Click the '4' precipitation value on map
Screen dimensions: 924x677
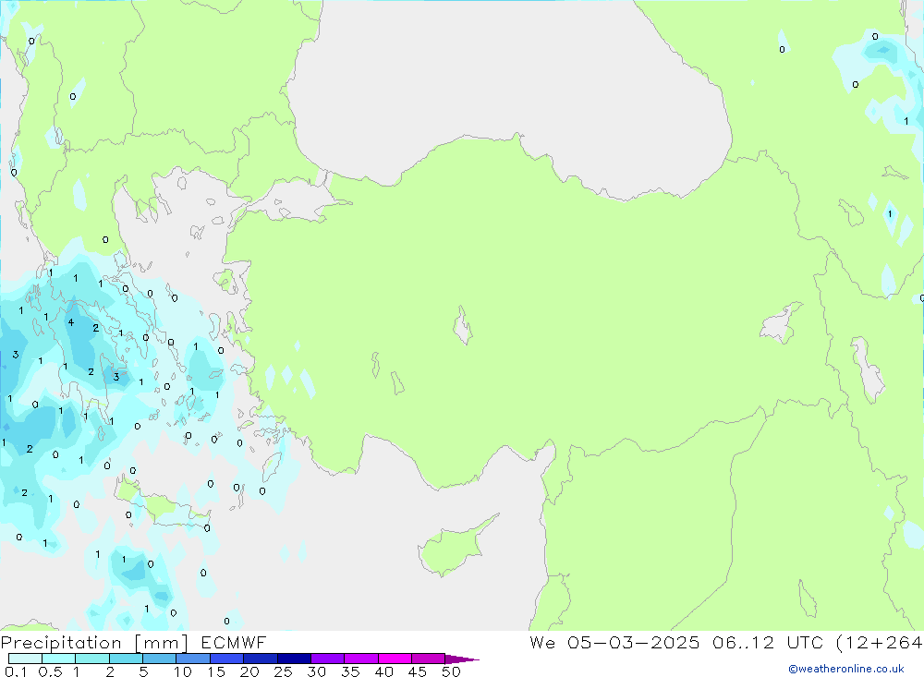click(71, 322)
